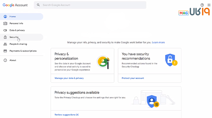Click the security shield warning illustration
Screen dimensions: 212x118
[x=171, y=60]
